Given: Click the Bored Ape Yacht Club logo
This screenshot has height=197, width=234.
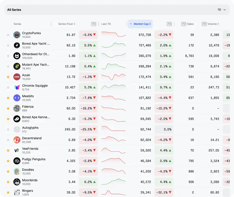Looking at the screenshot, I should [x=17, y=45].
